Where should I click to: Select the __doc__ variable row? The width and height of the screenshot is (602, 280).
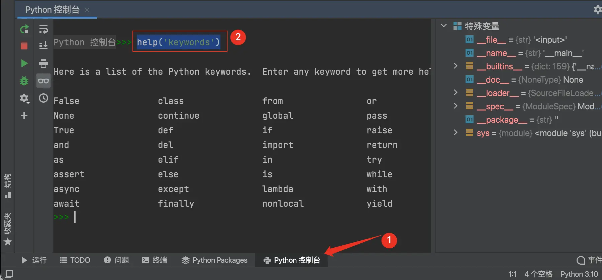[519, 80]
